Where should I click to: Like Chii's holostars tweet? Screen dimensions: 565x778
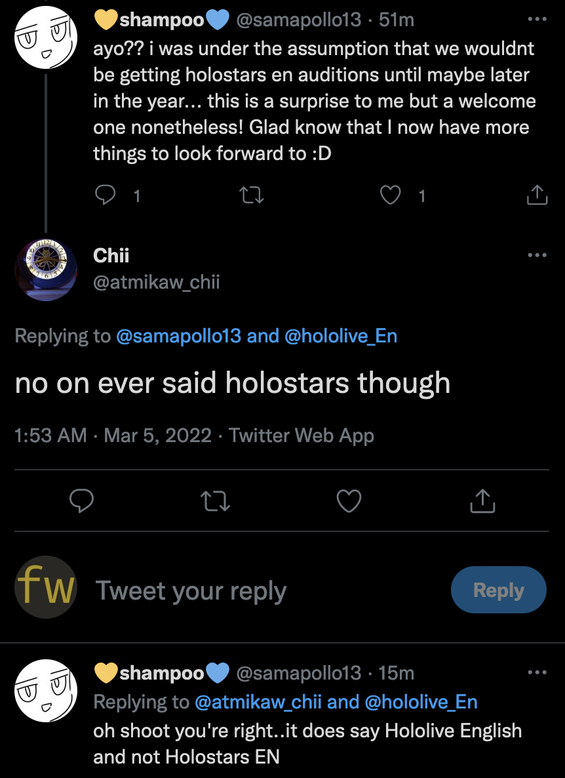click(349, 501)
